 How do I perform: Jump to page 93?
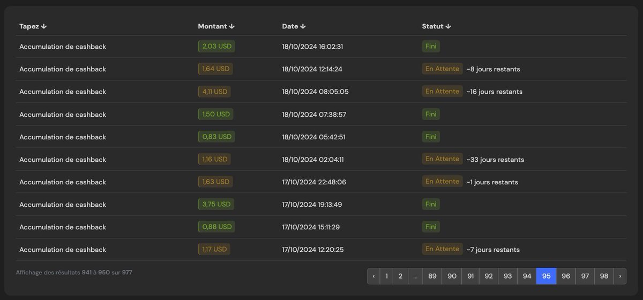click(x=507, y=276)
